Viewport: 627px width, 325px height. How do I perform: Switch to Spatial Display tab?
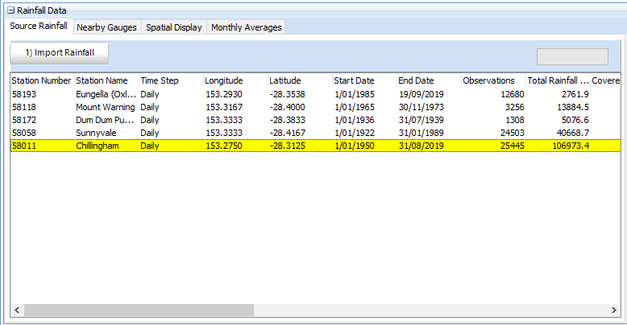click(174, 27)
